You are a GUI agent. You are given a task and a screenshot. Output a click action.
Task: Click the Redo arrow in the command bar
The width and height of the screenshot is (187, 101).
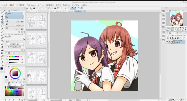pyautogui.click(x=46, y=8)
